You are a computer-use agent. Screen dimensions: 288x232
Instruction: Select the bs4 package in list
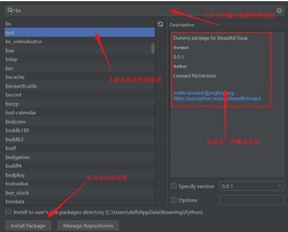(x=80, y=33)
